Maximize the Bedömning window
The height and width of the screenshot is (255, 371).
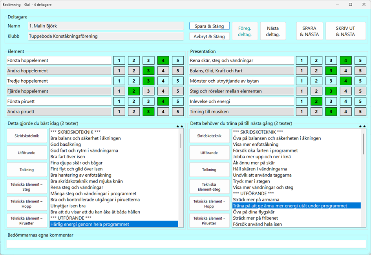click(x=351, y=4)
